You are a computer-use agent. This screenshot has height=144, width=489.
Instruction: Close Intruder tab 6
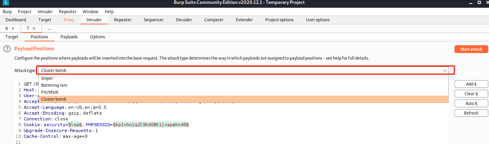[x=13, y=29]
